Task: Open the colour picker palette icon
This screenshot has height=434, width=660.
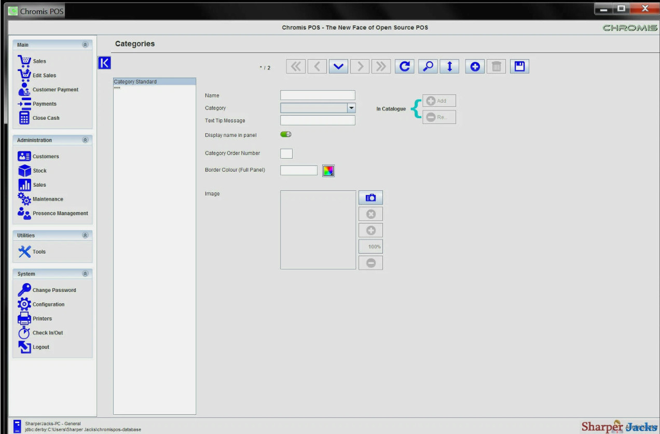Action: 328,171
